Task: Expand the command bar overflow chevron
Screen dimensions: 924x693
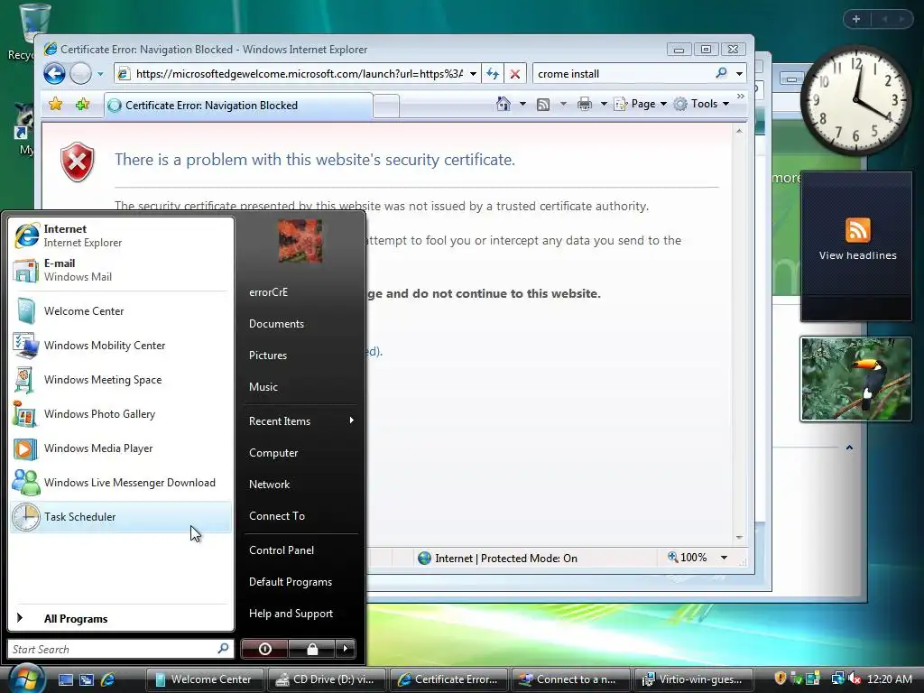Action: (x=741, y=96)
